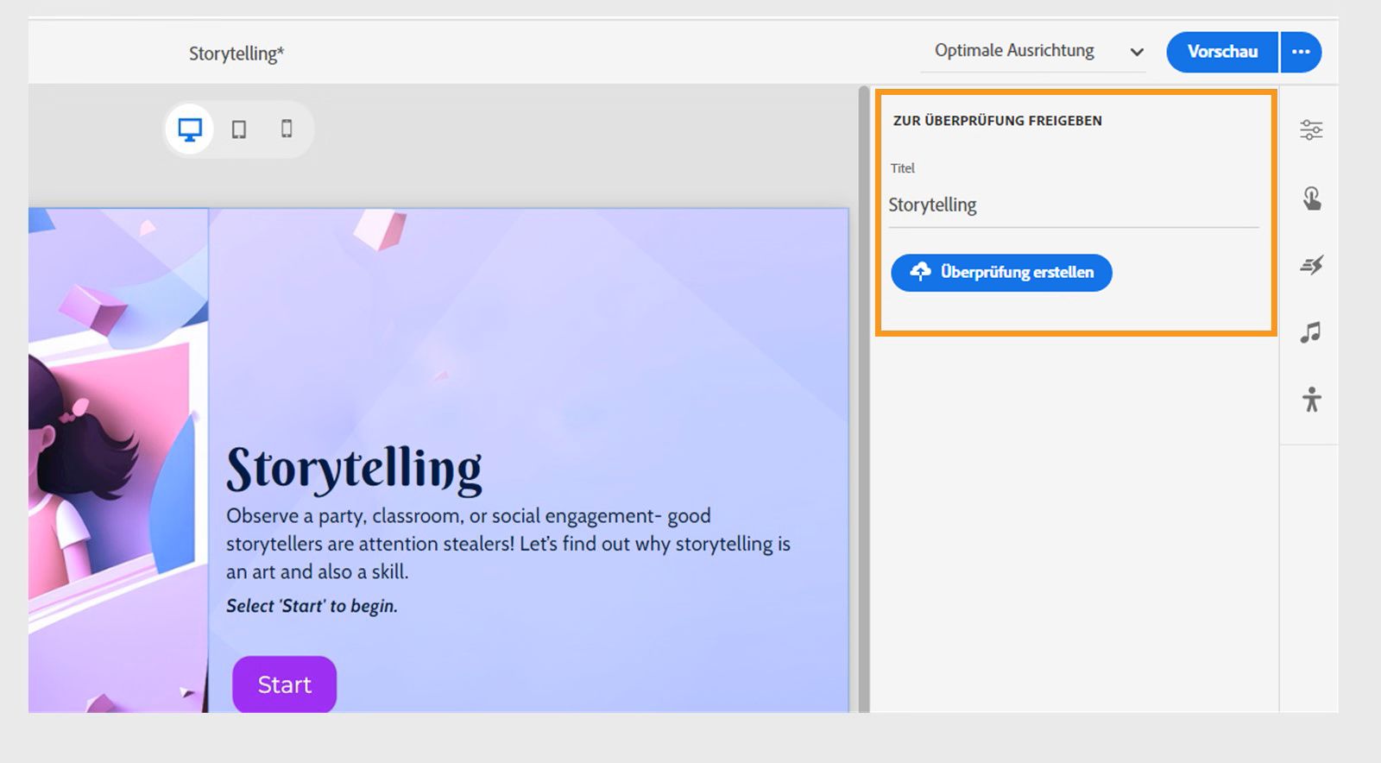This screenshot has width=1381, height=763.
Task: Open the animations lightning panel
Action: click(1311, 265)
